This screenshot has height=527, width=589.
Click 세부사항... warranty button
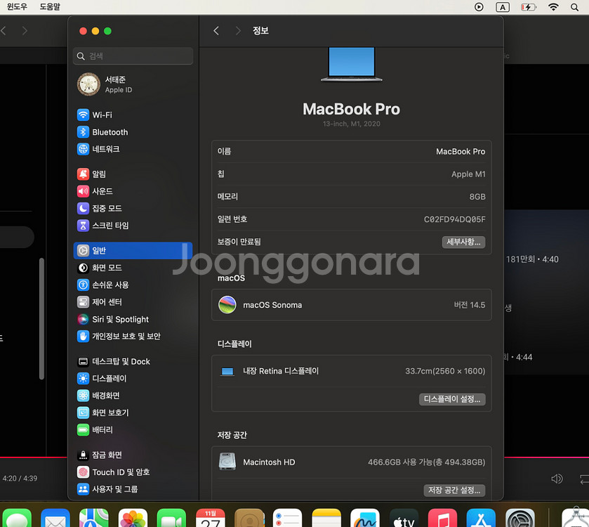coord(463,242)
